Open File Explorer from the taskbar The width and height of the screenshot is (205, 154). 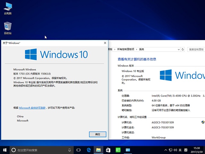click(99, 150)
